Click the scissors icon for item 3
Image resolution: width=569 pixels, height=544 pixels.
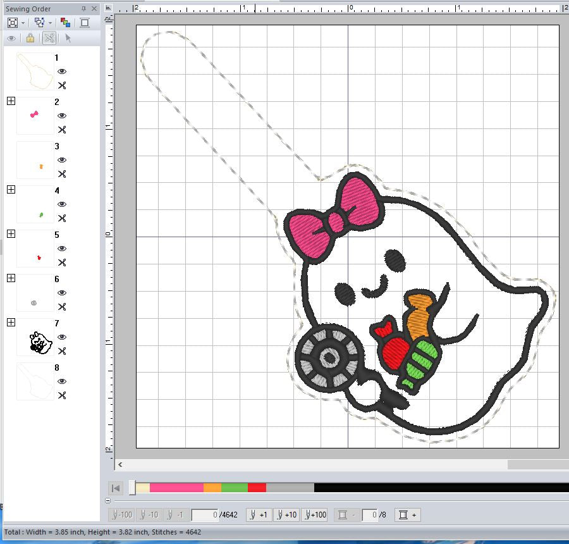click(62, 174)
